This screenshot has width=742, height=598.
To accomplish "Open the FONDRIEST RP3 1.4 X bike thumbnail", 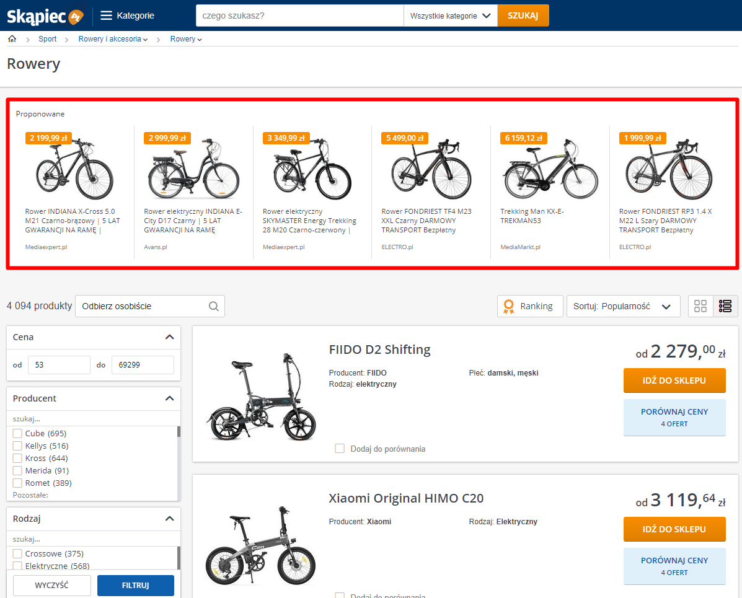I will click(669, 169).
